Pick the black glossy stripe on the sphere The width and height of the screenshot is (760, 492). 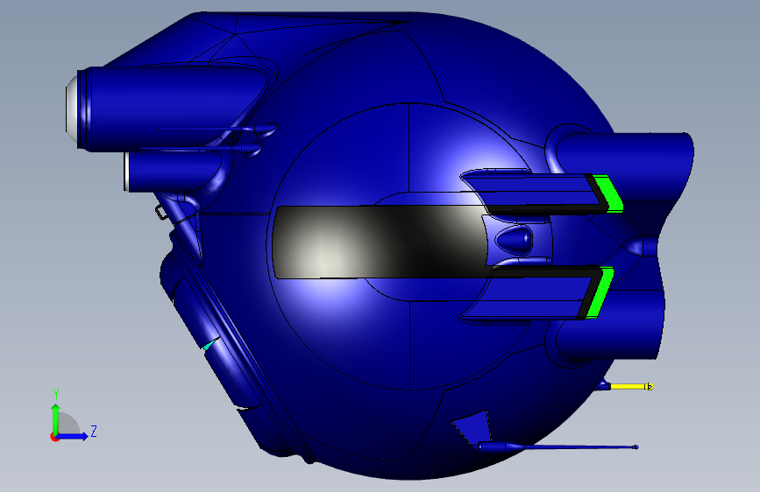tap(380, 242)
